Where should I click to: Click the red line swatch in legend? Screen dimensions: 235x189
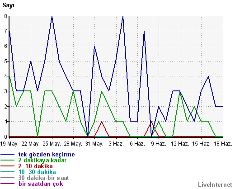(8, 166)
